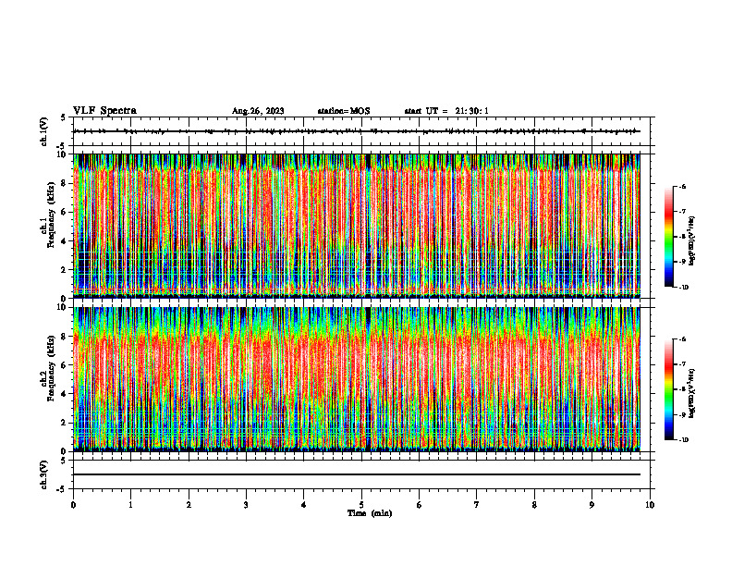The image size is (732, 566).
Task: Pick the ch.2 spectrogram color scale bar
Action: click(x=669, y=389)
